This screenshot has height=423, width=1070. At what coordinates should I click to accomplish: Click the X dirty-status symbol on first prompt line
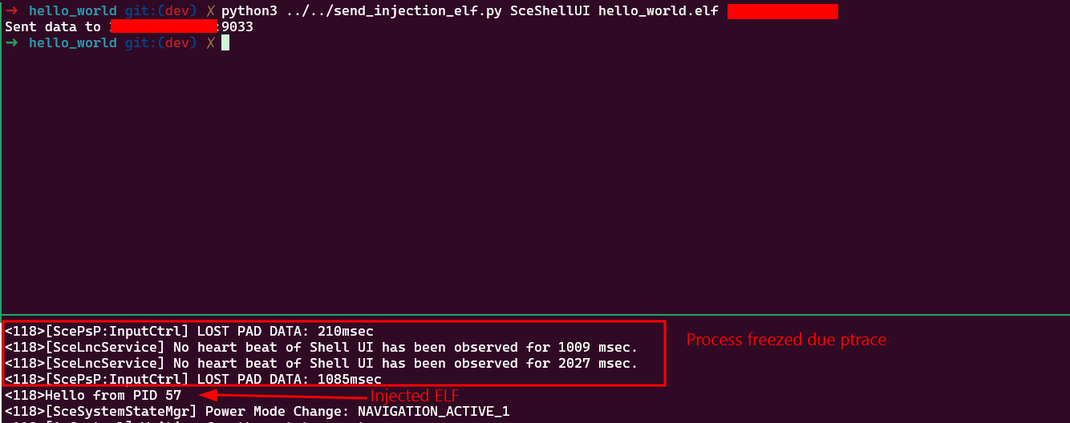pos(210,11)
